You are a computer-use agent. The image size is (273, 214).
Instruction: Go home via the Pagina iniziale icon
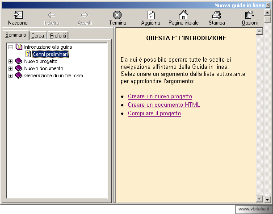pos(183,15)
